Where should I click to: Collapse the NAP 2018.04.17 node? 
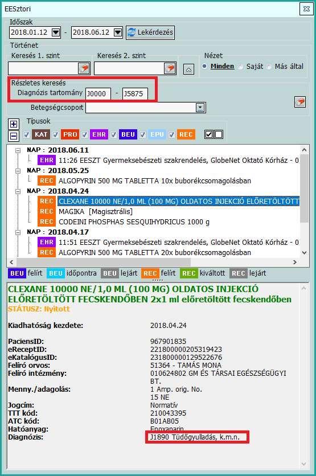coord(18,232)
